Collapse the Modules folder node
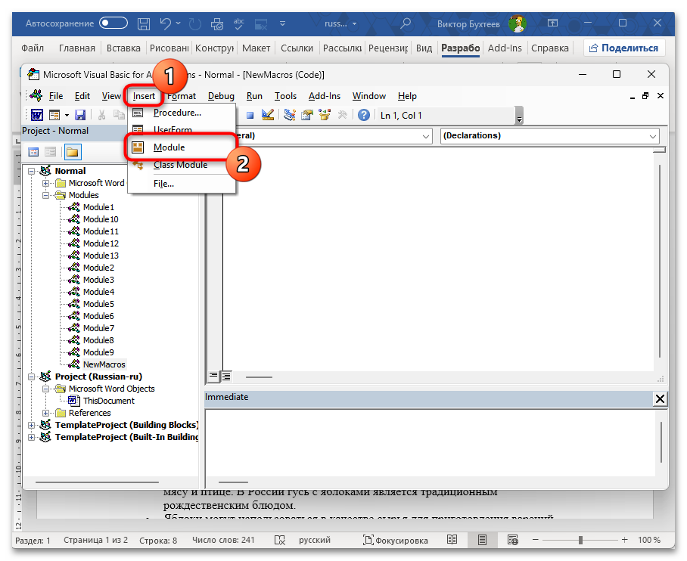Image resolution: width=687 pixels, height=561 pixels. (x=45, y=195)
